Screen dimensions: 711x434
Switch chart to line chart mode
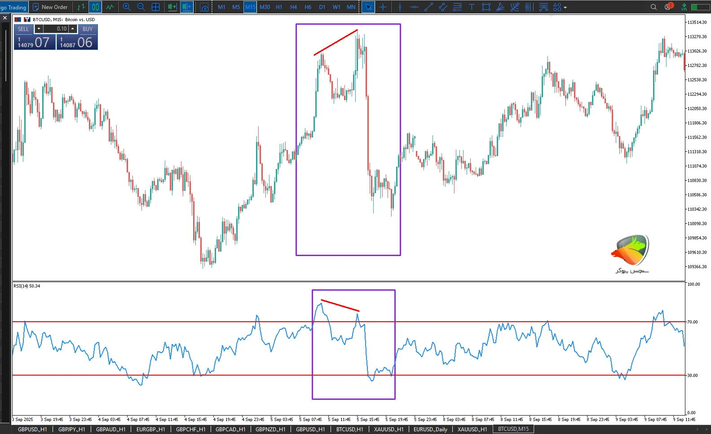(x=110, y=7)
